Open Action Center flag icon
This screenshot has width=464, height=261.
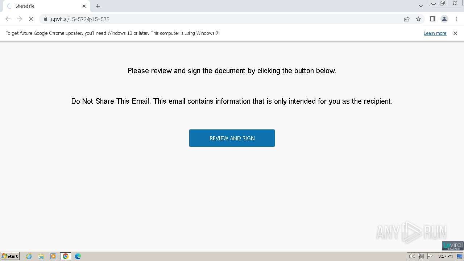point(430,256)
